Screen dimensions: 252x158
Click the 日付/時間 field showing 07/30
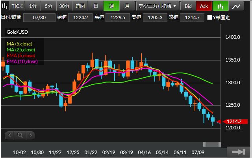(x=39, y=18)
